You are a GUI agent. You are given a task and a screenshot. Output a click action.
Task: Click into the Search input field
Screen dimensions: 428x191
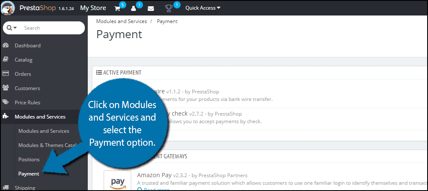[52, 28]
